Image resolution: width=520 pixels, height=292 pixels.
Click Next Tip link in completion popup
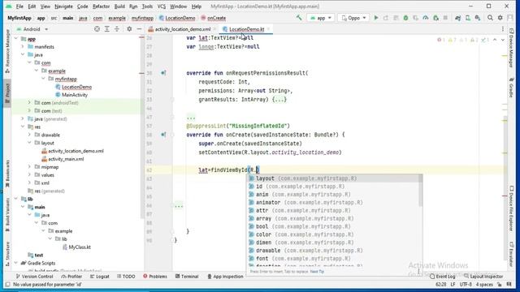317,272
